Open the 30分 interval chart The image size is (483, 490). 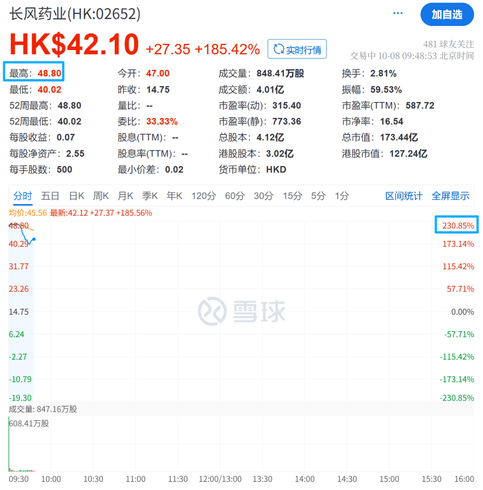[263, 196]
